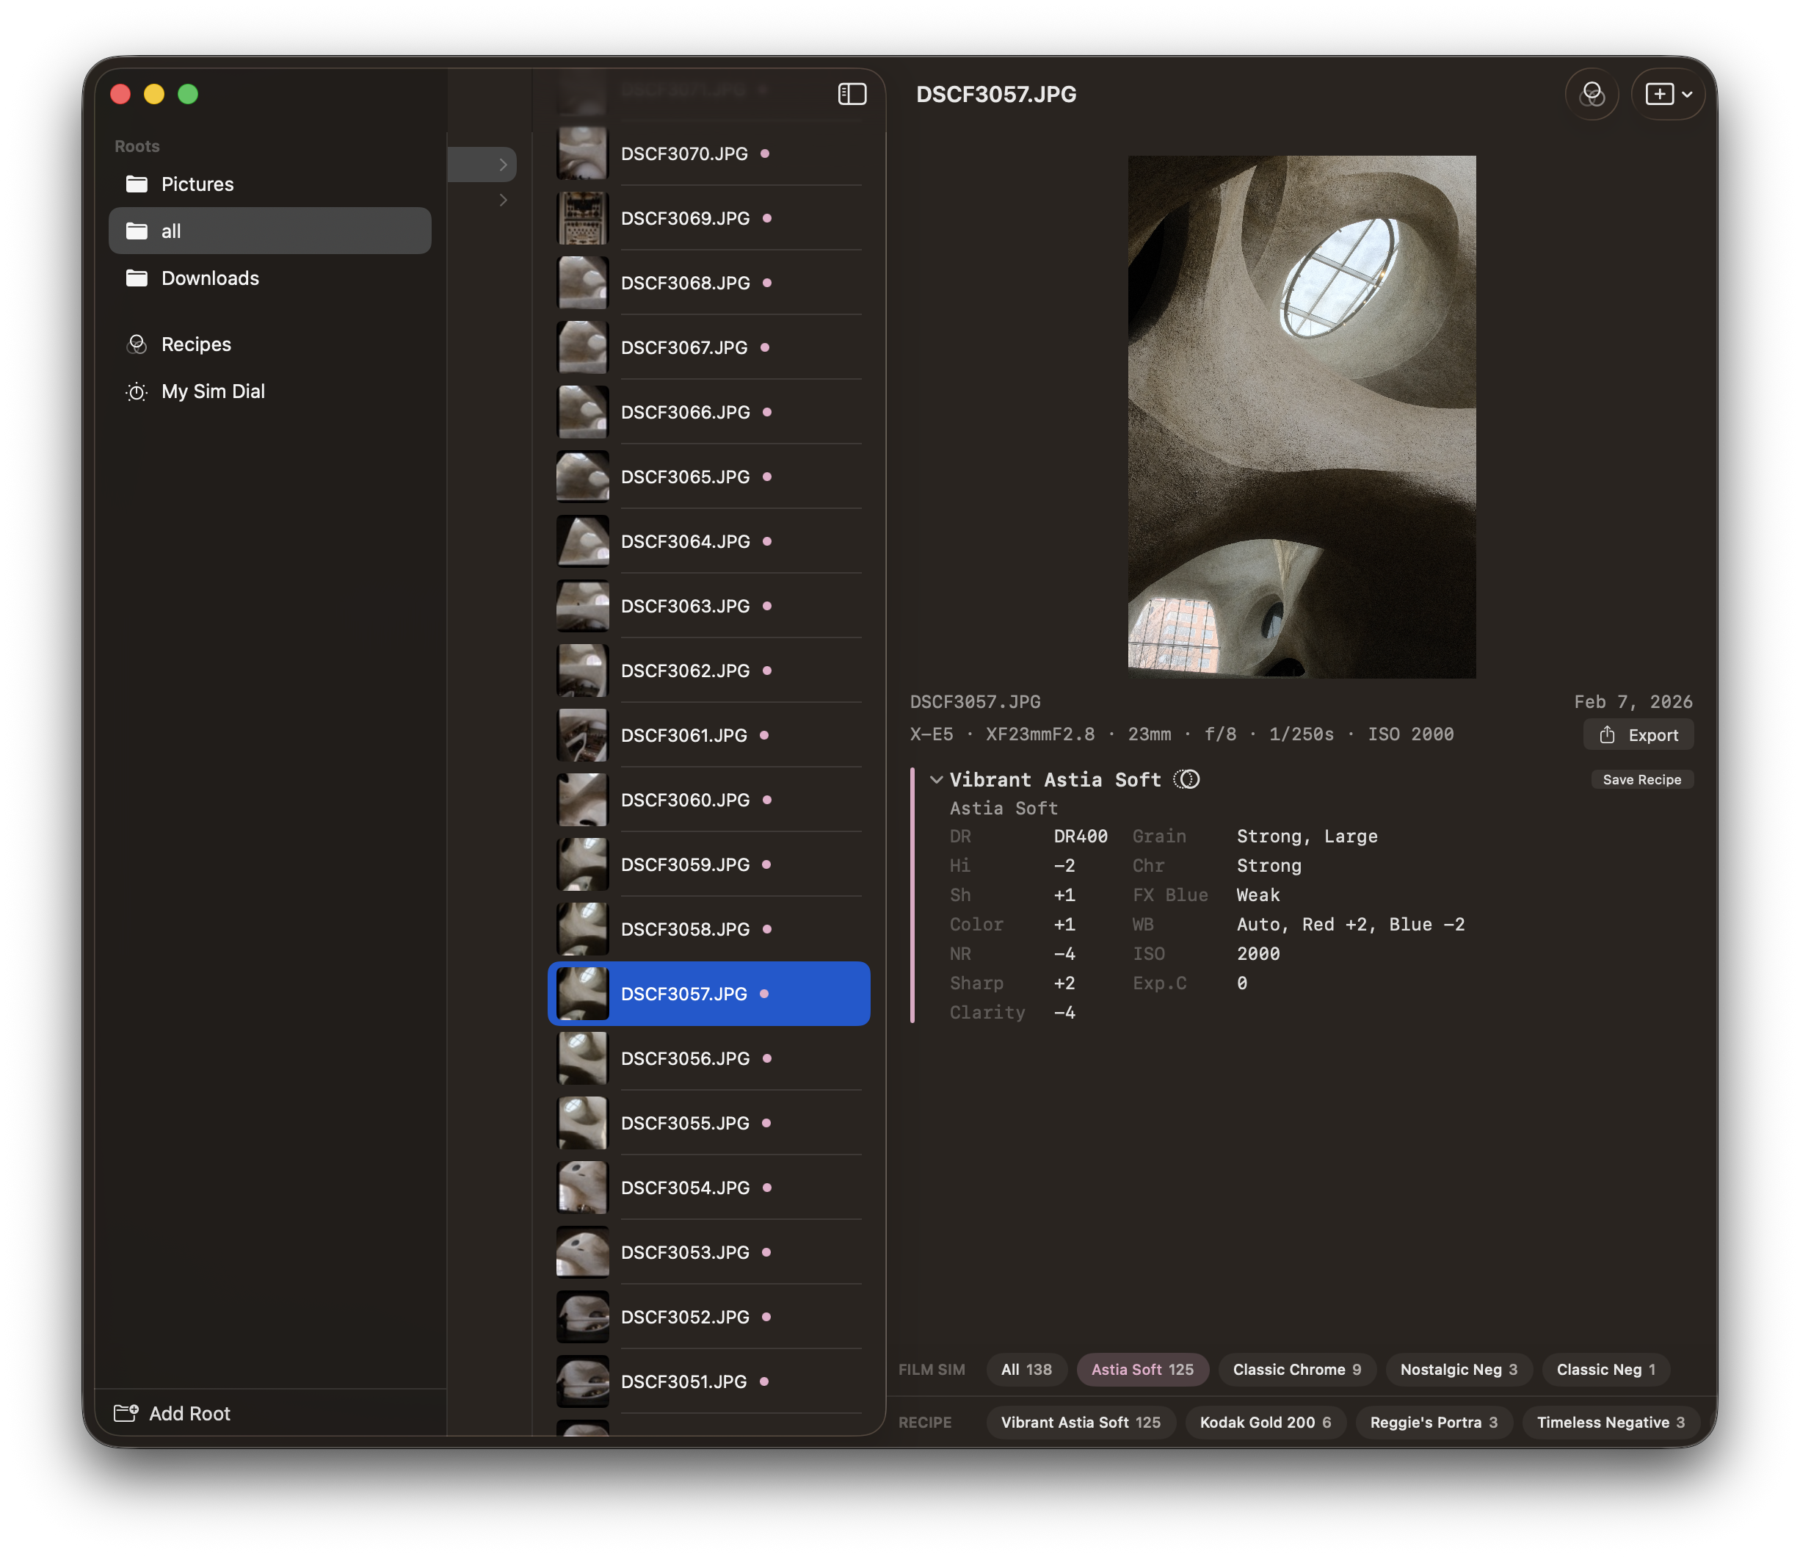
Task: Toggle the Classic Chrome film sim filter
Action: pos(1297,1369)
